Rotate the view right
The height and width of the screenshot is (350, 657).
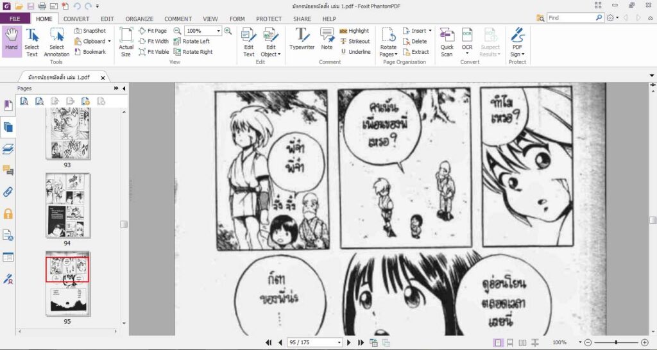coord(193,52)
